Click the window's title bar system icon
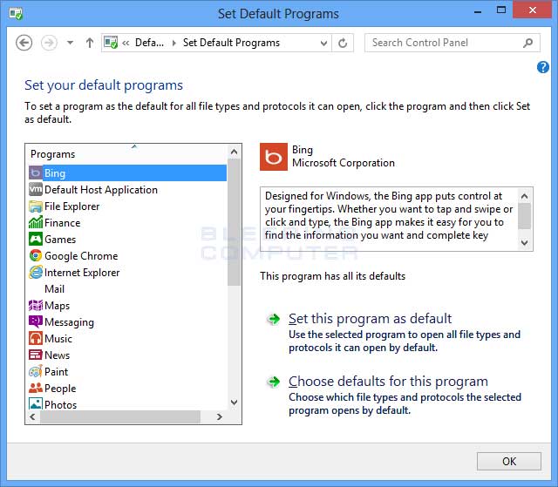The image size is (558, 487). coord(16,14)
